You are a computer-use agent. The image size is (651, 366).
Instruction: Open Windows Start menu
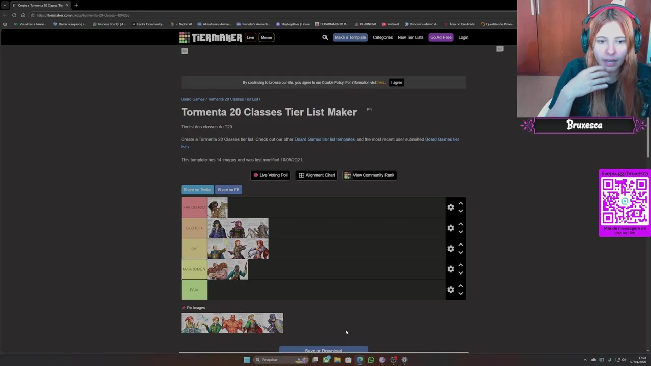[247, 360]
